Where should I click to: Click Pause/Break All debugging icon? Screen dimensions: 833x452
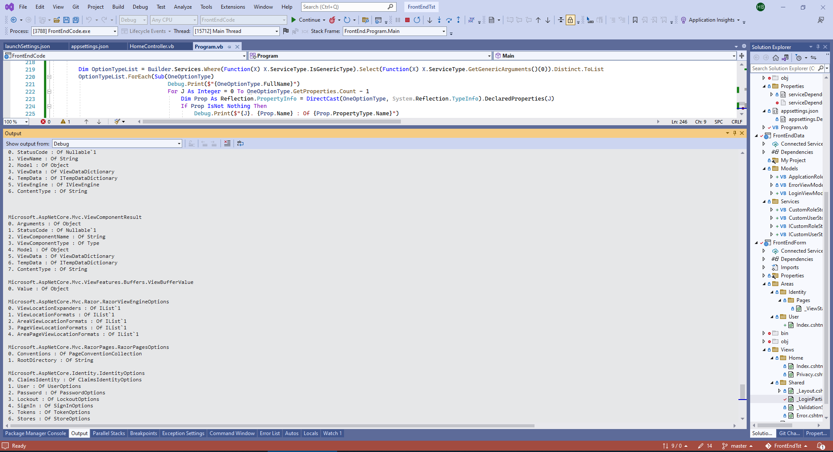398,20
